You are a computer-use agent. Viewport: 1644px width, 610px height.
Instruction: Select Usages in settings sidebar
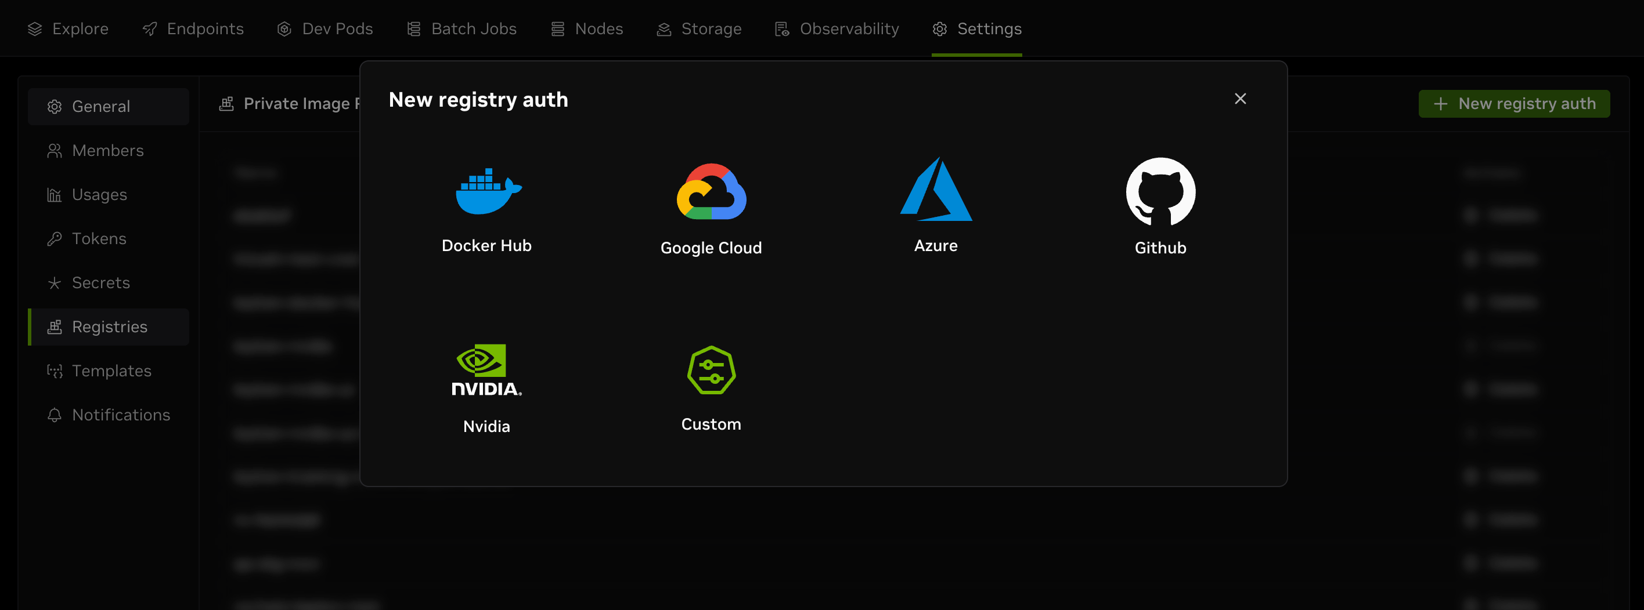(x=109, y=194)
